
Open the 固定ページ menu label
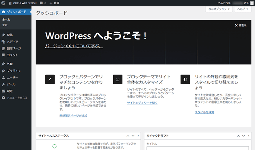(x=14, y=48)
